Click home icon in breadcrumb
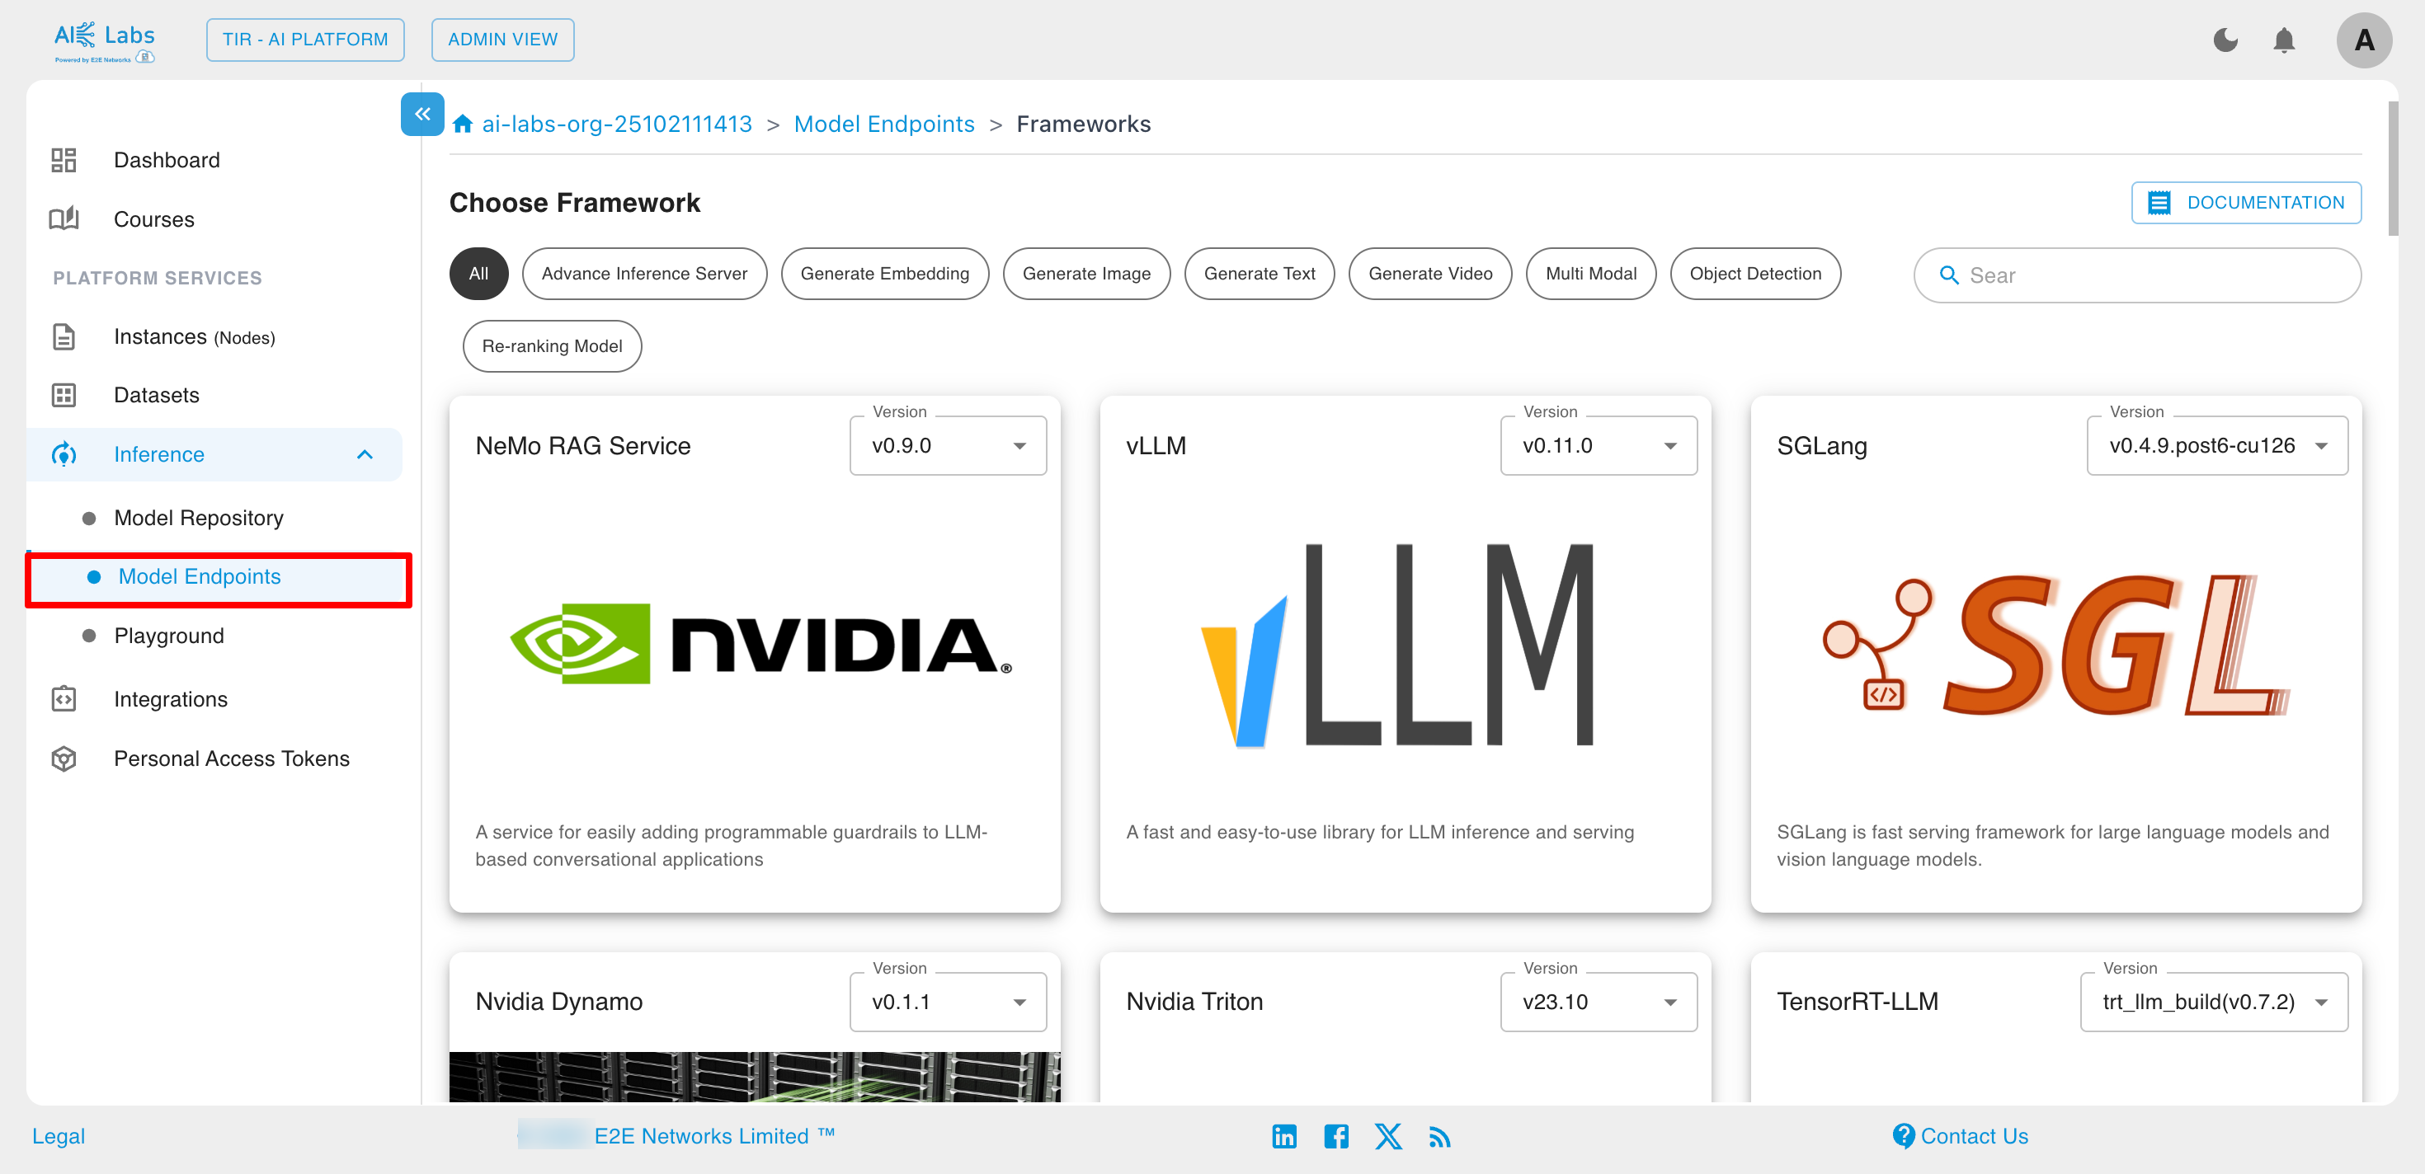 (462, 124)
